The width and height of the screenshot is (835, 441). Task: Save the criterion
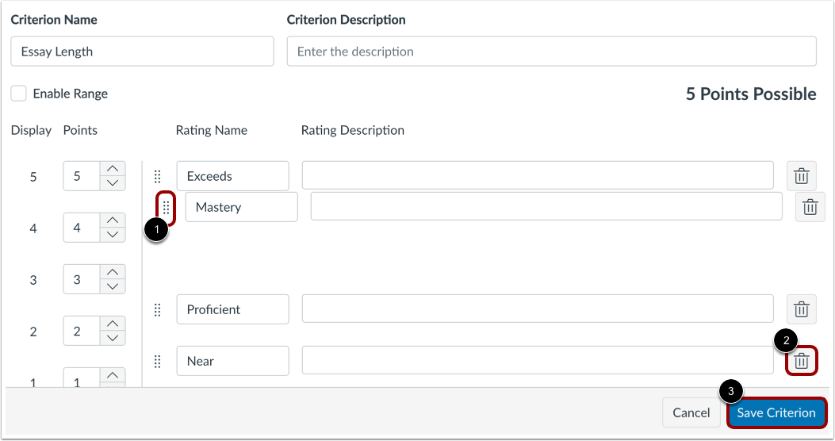tap(776, 412)
